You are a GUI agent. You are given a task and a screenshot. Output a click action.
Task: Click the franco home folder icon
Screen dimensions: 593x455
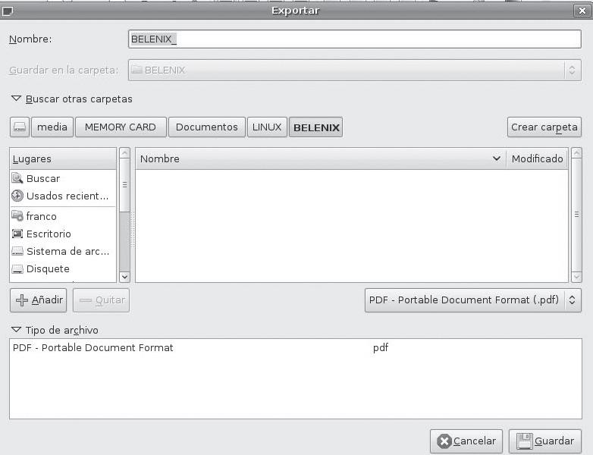[x=17, y=216]
